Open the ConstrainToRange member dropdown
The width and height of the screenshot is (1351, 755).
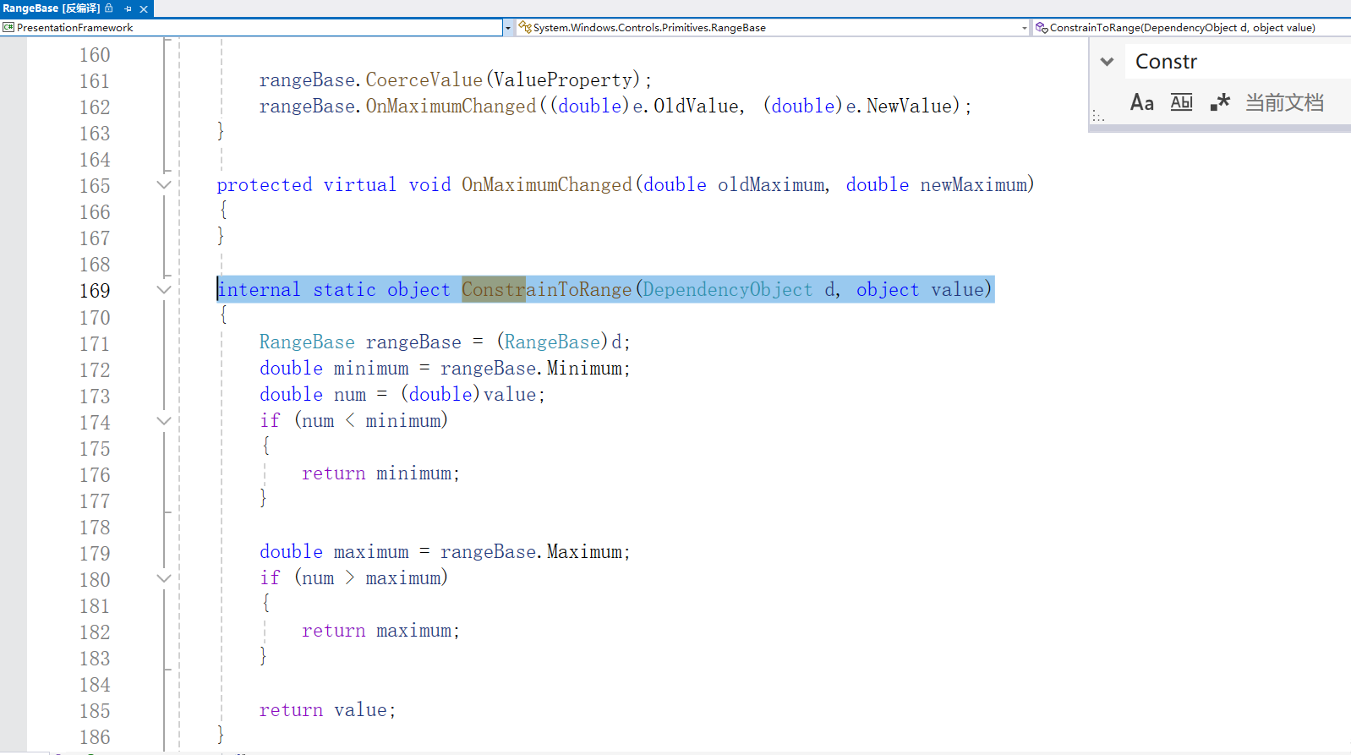(1184, 28)
